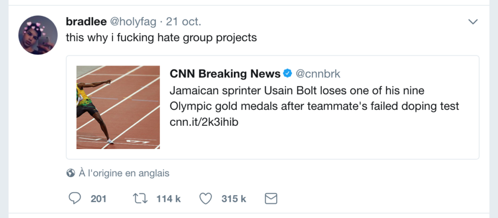Click the reply speech bubble icon
The width and height of the screenshot is (498, 218).
[x=75, y=199]
